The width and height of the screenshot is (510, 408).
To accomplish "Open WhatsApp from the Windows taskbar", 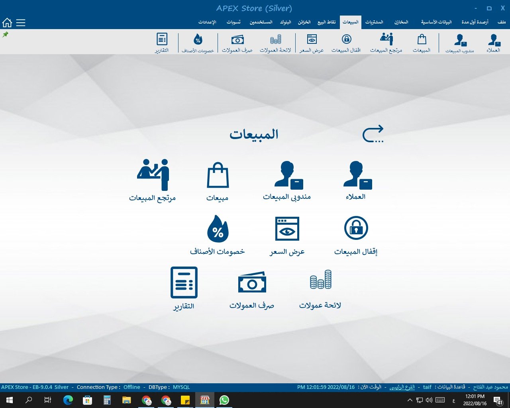I will click(224, 400).
